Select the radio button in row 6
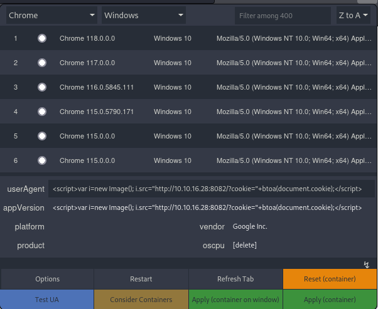378x309 pixels. pos(42,160)
